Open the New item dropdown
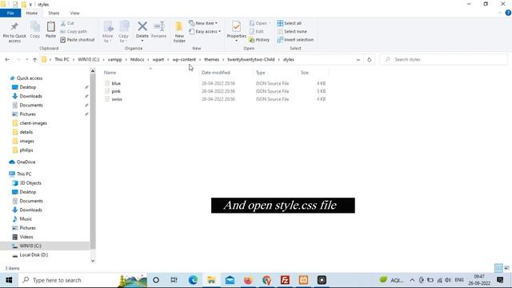This screenshot has height=288, width=512. click(203, 23)
